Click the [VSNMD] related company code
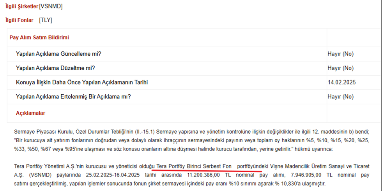This screenshot has width=382, height=191. [x=51, y=7]
